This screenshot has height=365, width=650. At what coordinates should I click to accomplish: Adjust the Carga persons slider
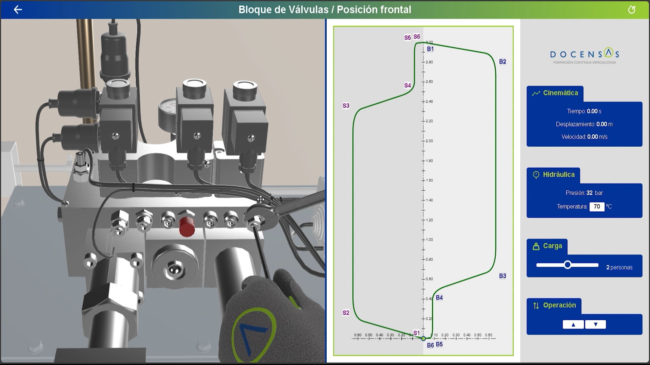click(x=568, y=265)
